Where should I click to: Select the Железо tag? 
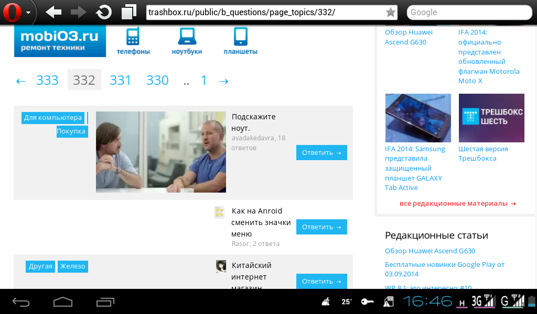[x=72, y=266]
